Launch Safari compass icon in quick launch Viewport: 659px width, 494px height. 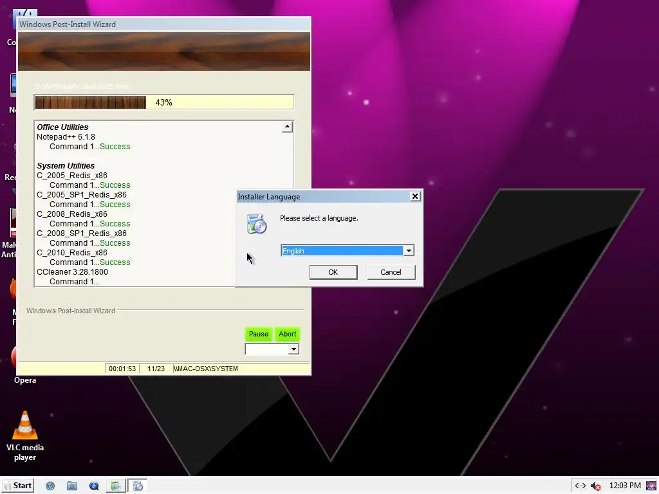50,486
